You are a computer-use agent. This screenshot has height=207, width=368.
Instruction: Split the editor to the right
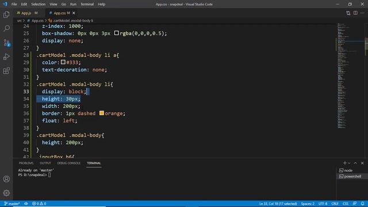pyautogui.click(x=355, y=13)
